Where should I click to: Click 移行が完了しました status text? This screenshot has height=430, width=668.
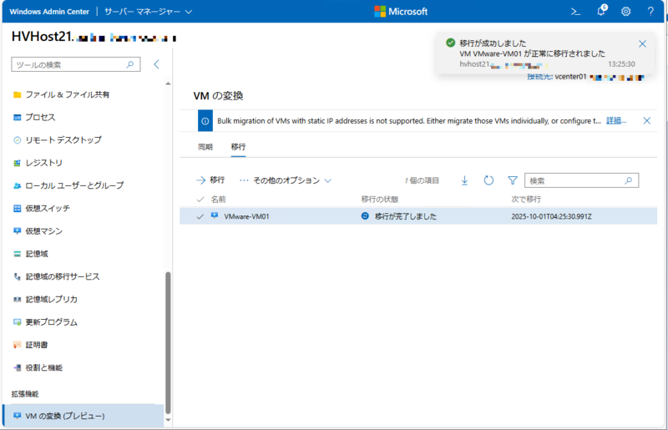click(x=406, y=216)
